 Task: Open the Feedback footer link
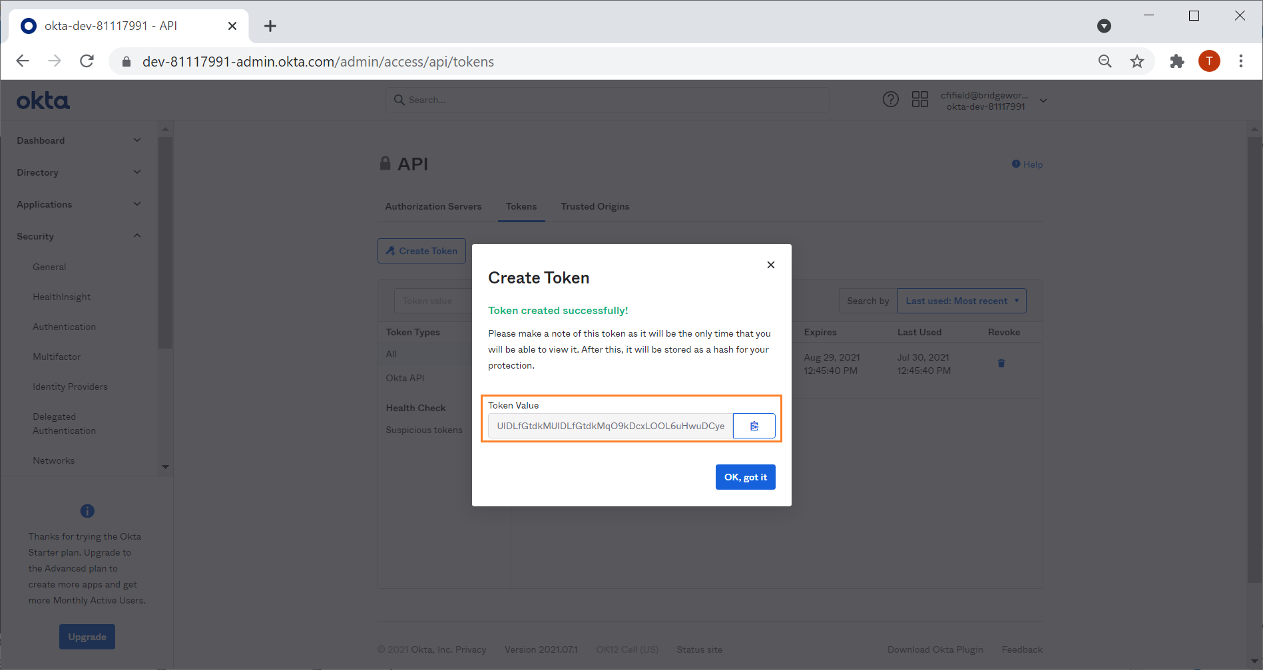(x=1022, y=649)
